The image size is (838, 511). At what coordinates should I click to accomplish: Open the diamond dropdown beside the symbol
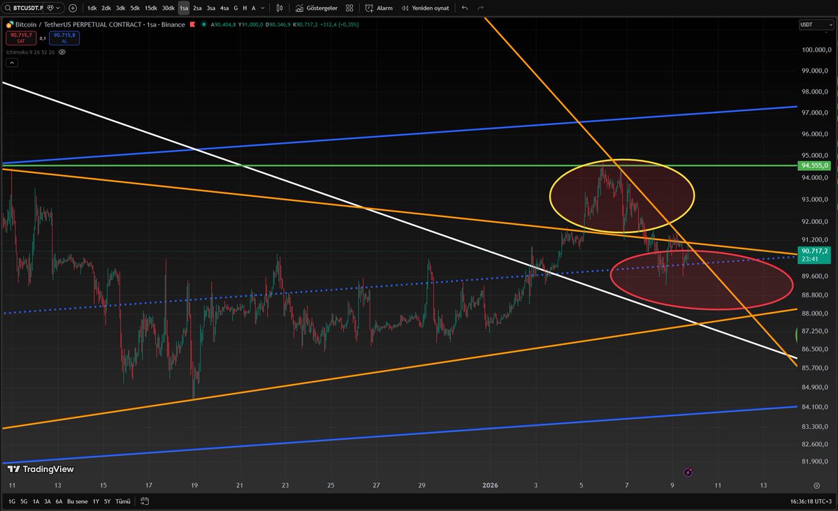[x=53, y=8]
